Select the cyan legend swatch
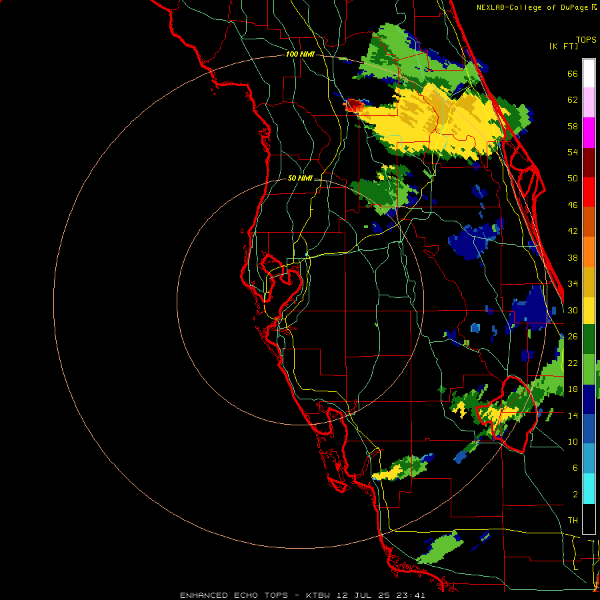The width and height of the screenshot is (600, 600). (x=589, y=489)
